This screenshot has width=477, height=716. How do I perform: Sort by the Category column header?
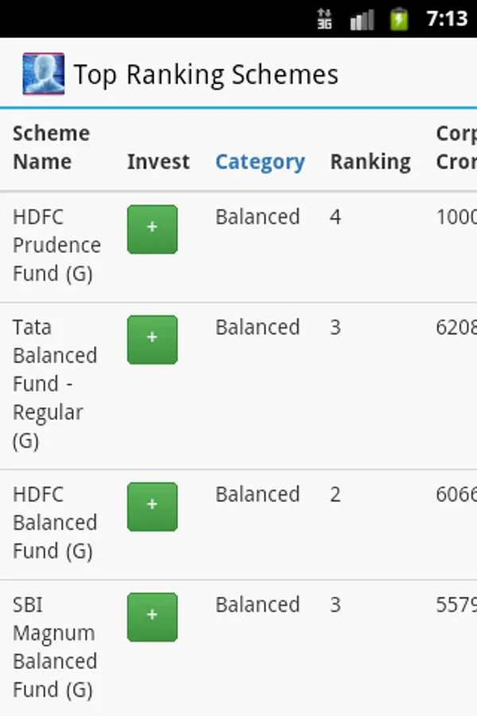260,161
